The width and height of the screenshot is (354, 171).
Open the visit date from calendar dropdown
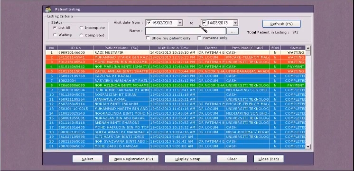(180, 23)
